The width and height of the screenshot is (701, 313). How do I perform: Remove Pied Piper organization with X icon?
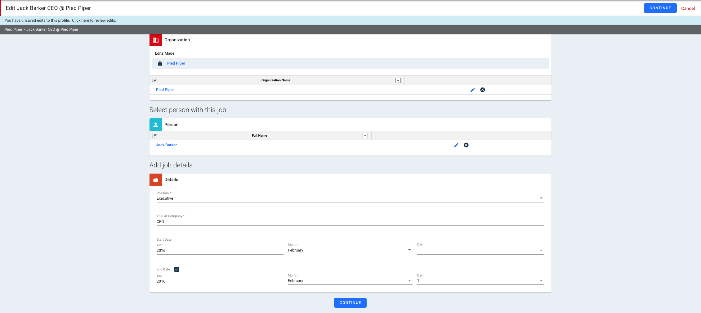pyautogui.click(x=483, y=90)
